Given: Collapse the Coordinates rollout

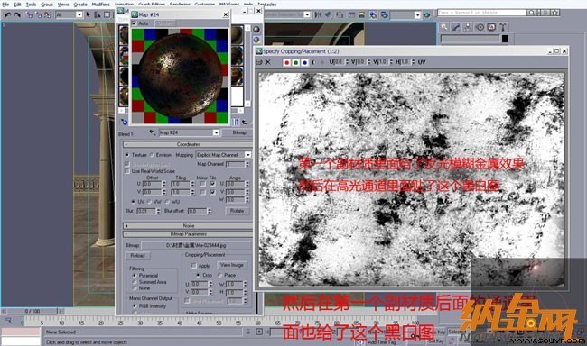Looking at the screenshot, I should (x=188, y=144).
